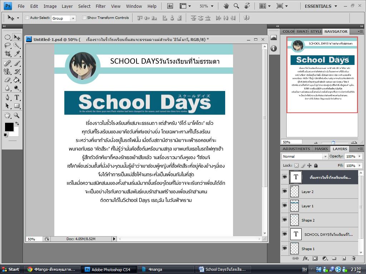Open the Fill slider arrow
366x274 pixels.
[360, 166]
